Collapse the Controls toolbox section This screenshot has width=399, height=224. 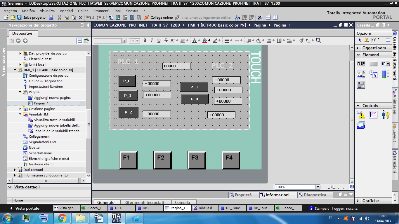[x=358, y=106]
